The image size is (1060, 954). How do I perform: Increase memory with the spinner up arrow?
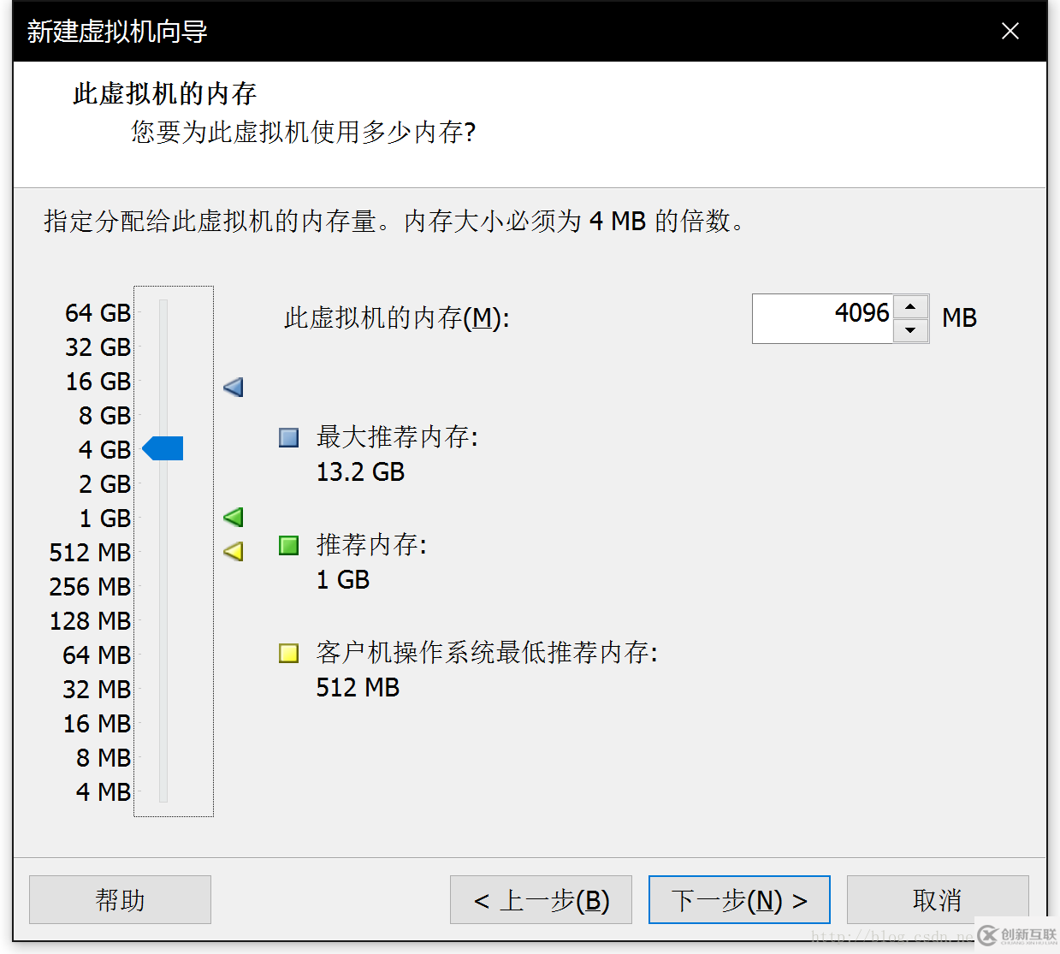click(x=912, y=306)
